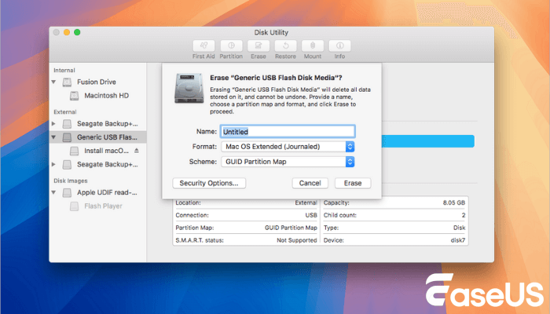The image size is (550, 314).
Task: Collapse the Fusion Drive disclosure triangle
Action: [54, 82]
